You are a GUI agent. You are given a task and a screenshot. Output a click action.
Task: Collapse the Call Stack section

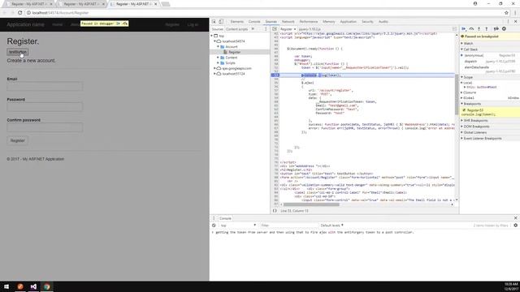(x=470, y=49)
